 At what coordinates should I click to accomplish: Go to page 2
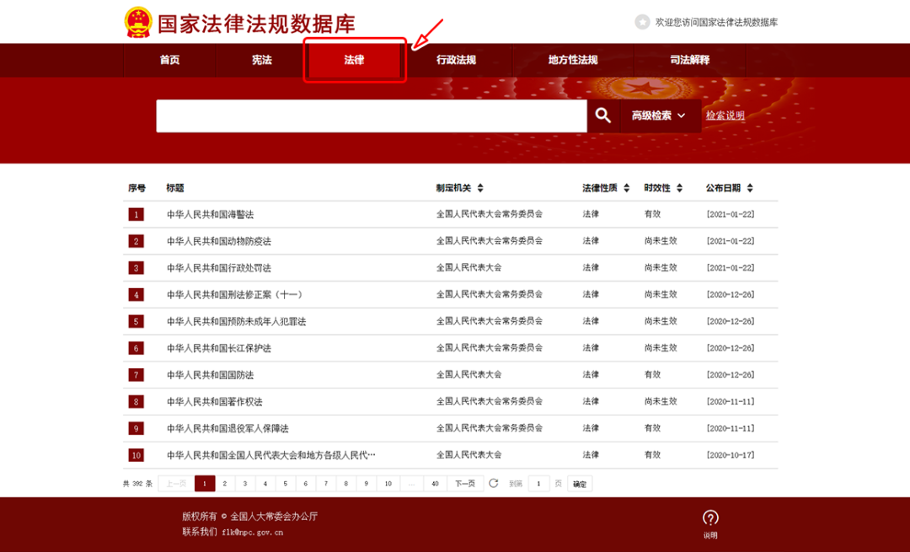[225, 484]
